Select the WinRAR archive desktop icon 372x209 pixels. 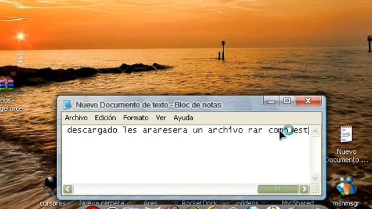7,93
